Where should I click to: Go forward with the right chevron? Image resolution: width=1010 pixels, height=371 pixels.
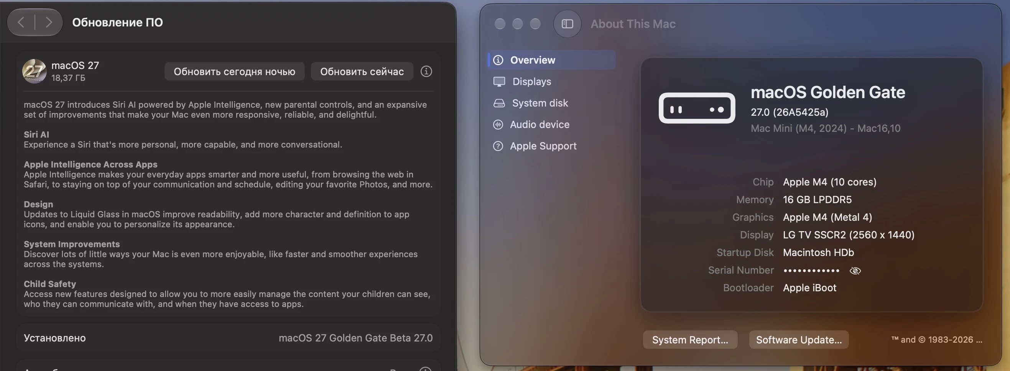[49, 22]
